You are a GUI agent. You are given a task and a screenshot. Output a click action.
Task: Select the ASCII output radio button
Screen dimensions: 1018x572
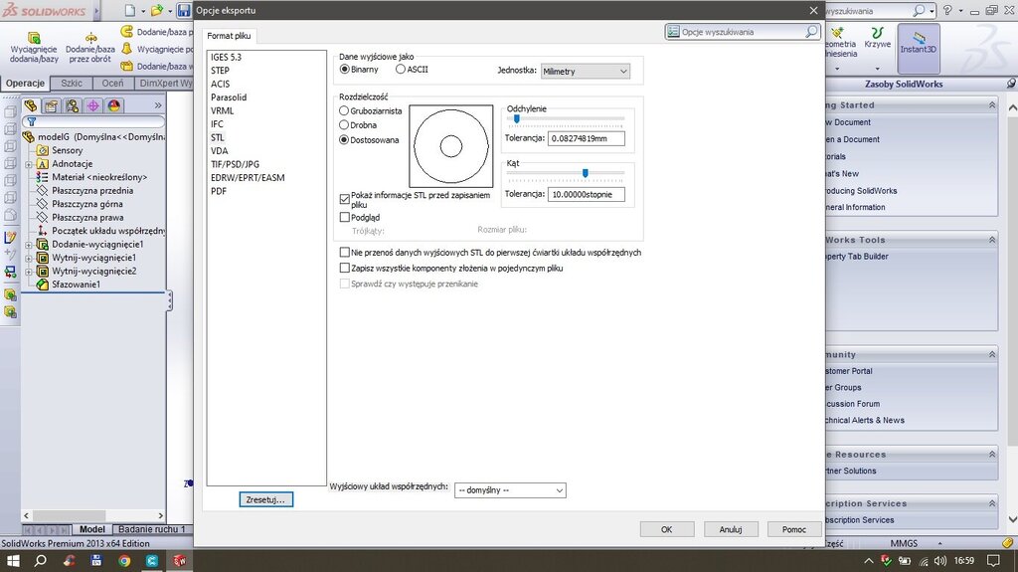pos(401,70)
